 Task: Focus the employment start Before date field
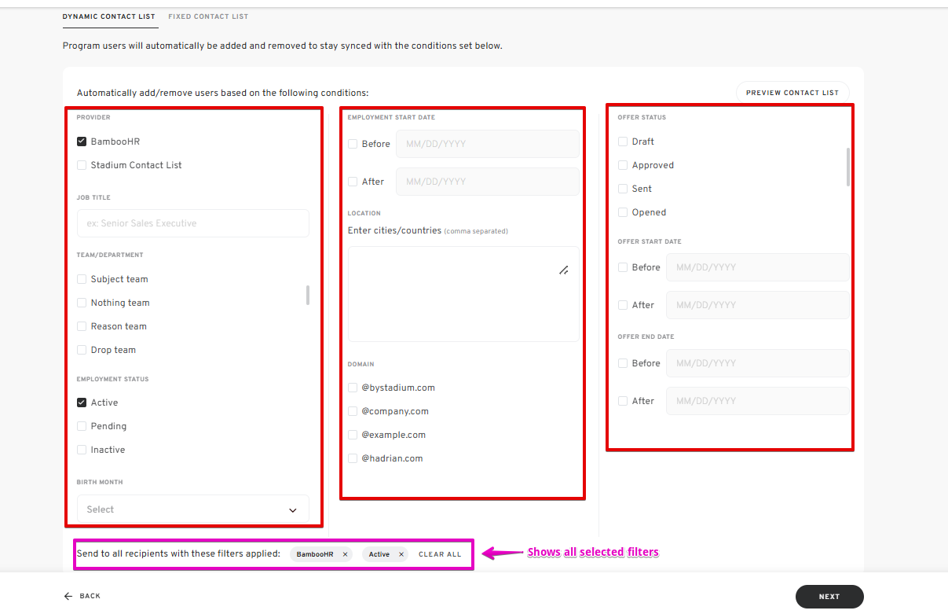487,144
